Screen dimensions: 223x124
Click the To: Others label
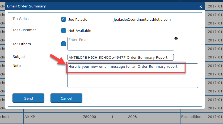click(22, 44)
